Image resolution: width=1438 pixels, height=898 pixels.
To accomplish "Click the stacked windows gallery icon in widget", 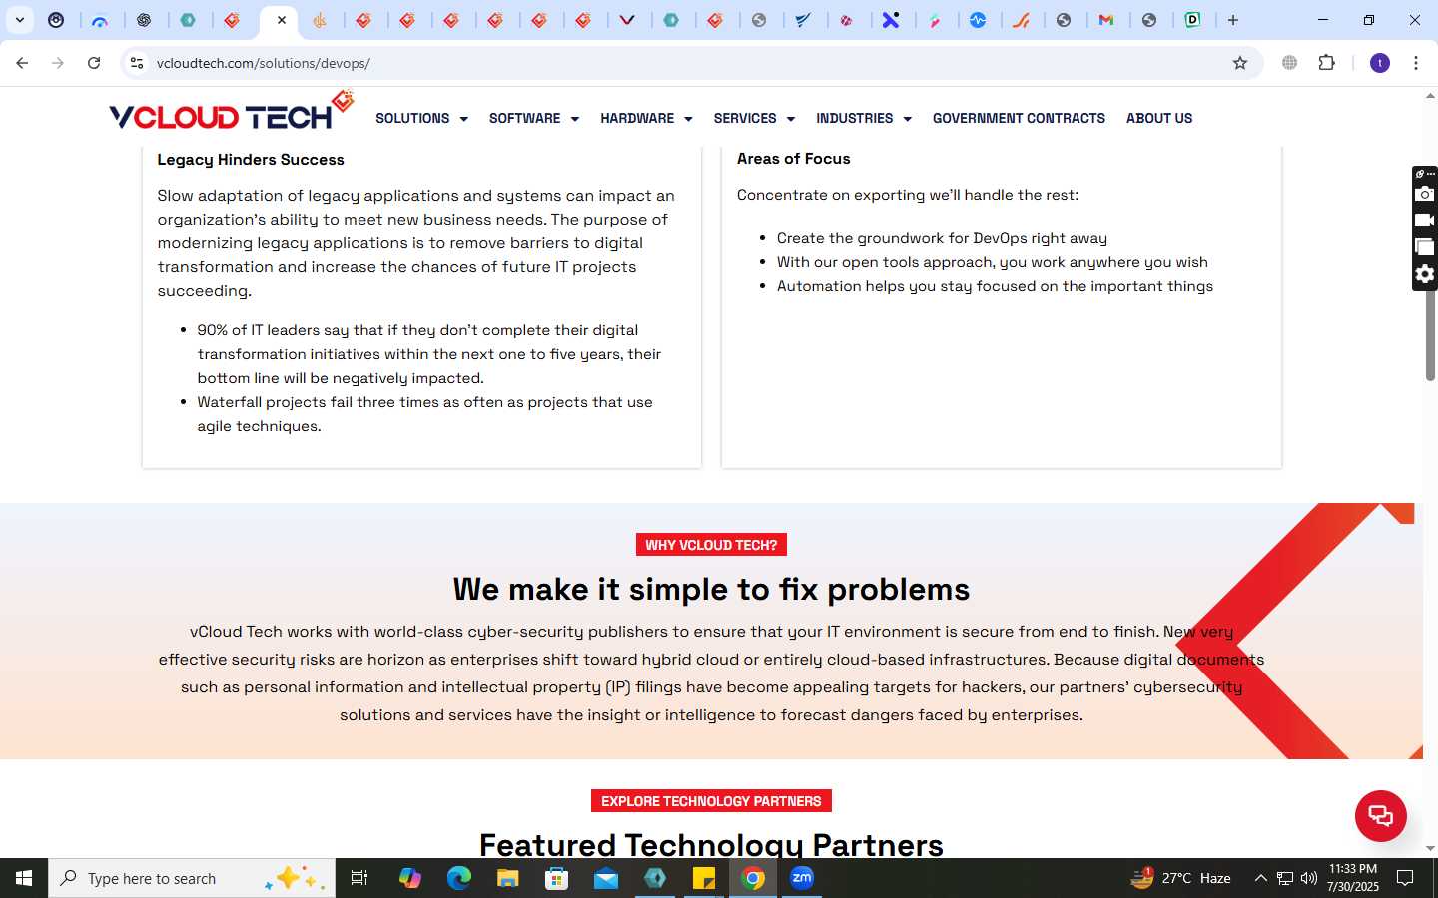I will point(1425,247).
